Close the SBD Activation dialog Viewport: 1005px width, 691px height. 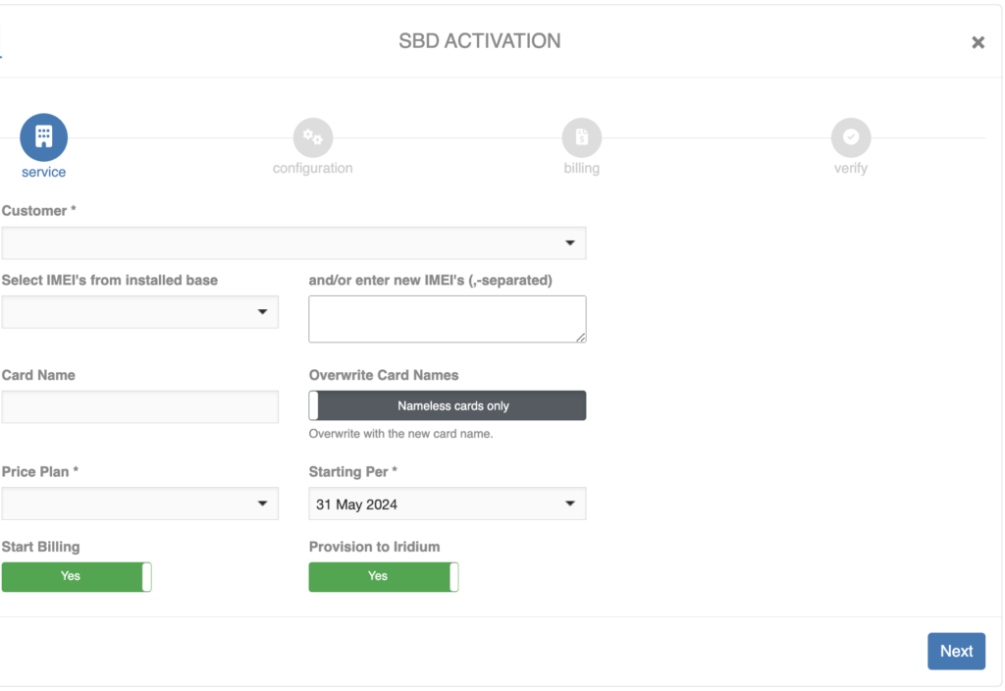pos(978,42)
